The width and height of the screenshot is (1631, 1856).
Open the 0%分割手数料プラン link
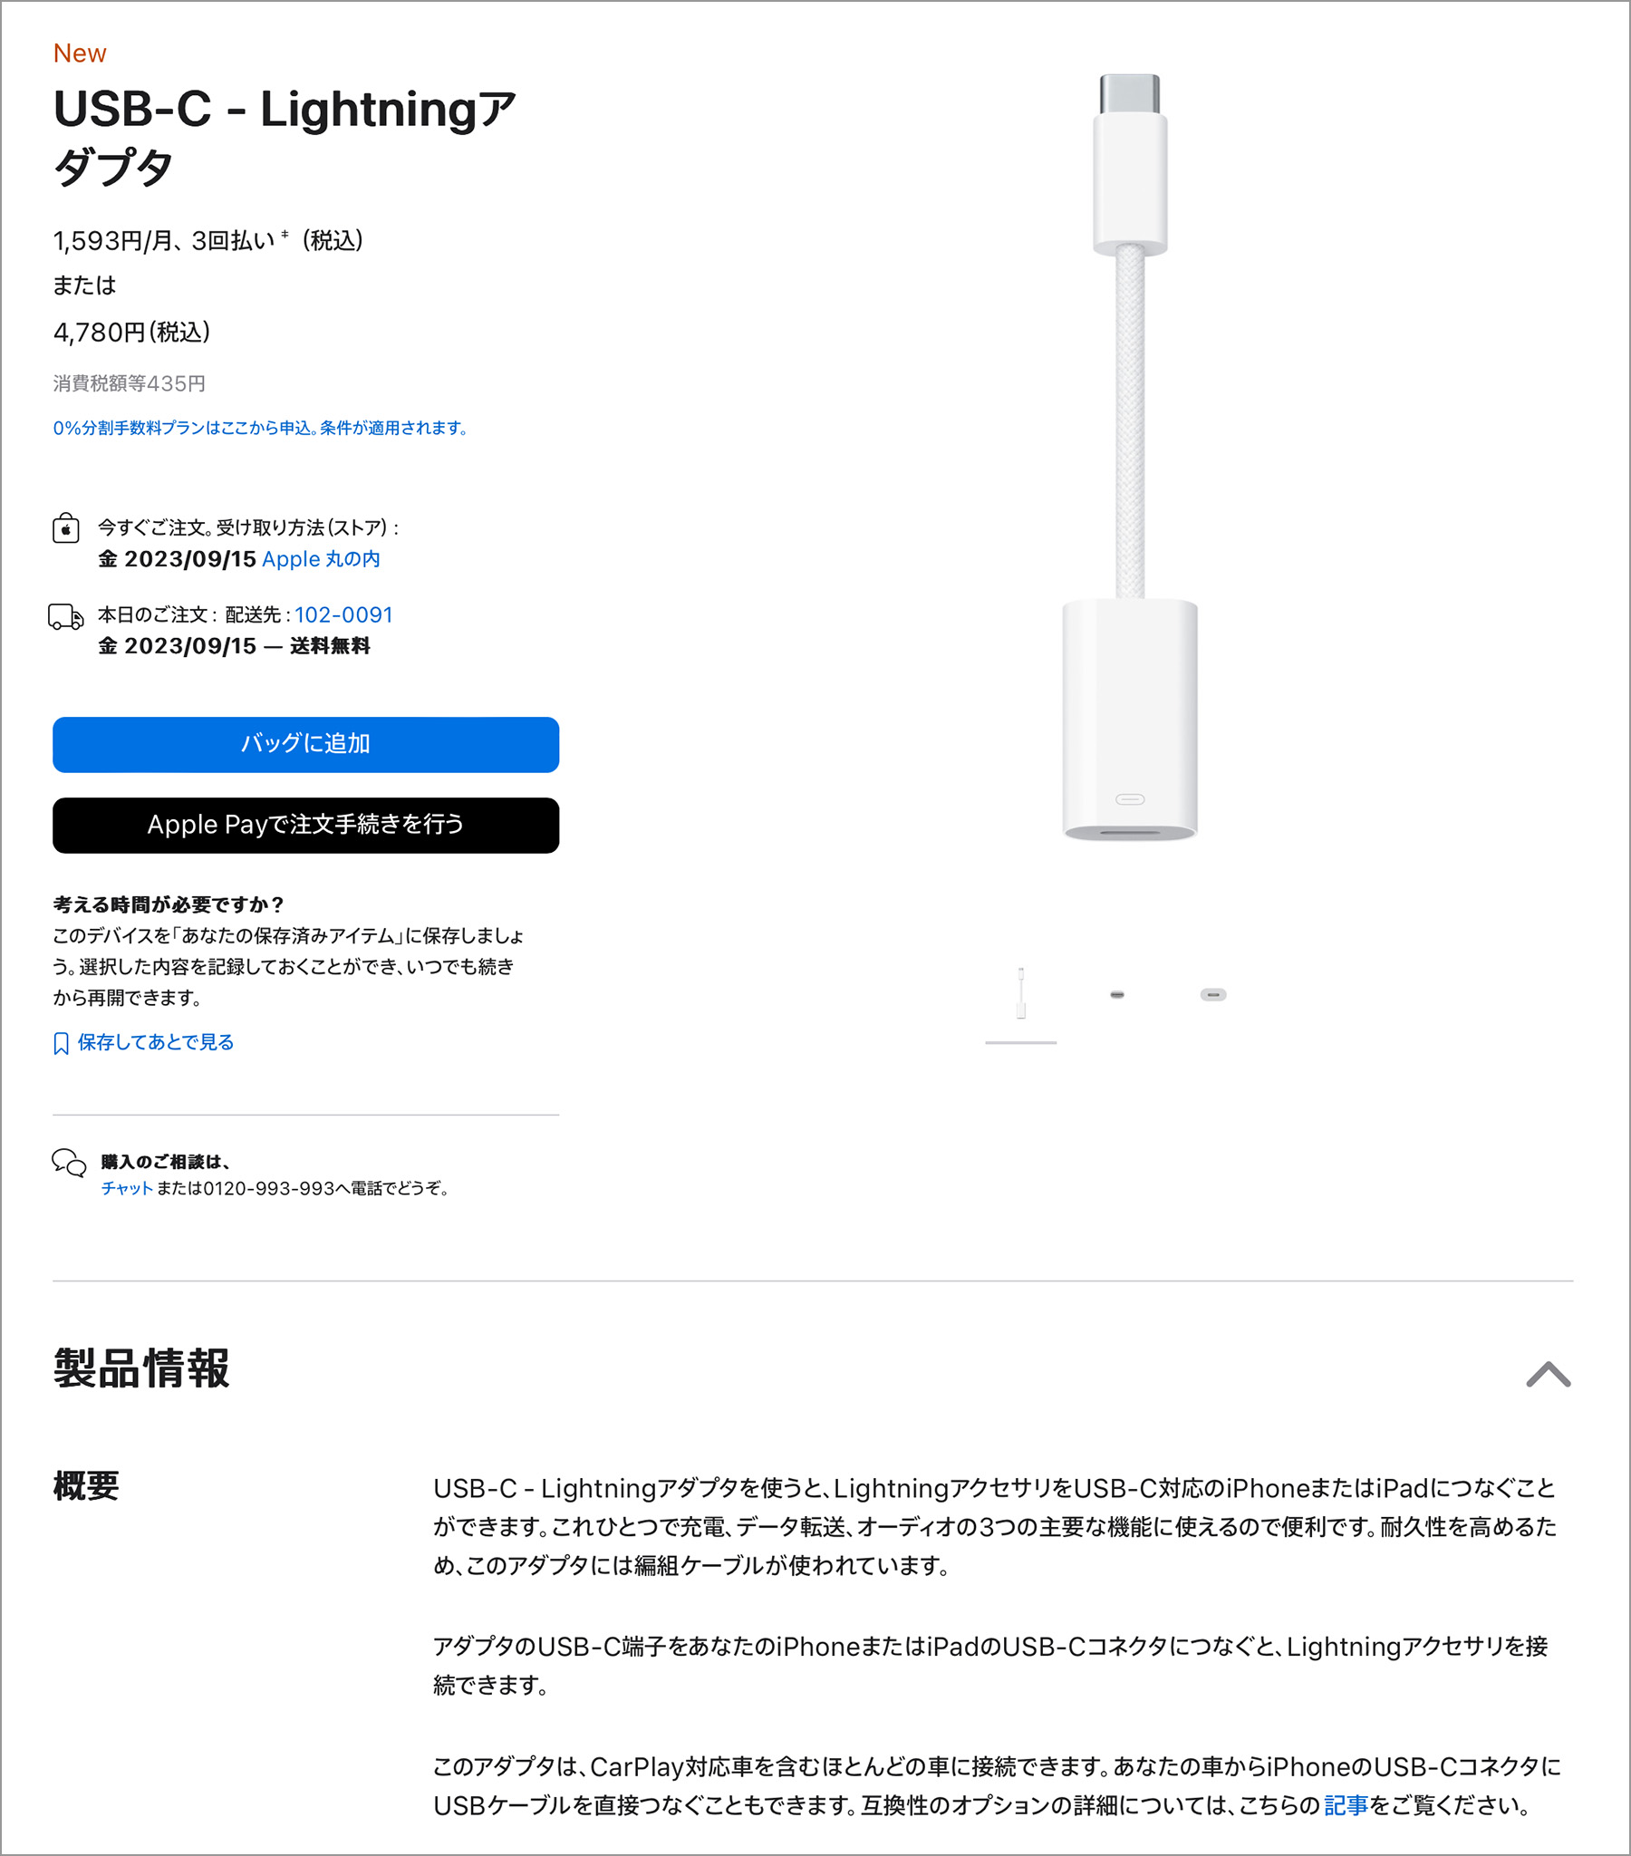tap(261, 428)
